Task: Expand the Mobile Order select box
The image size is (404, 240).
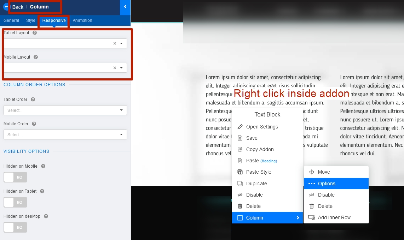Action: pos(65,134)
